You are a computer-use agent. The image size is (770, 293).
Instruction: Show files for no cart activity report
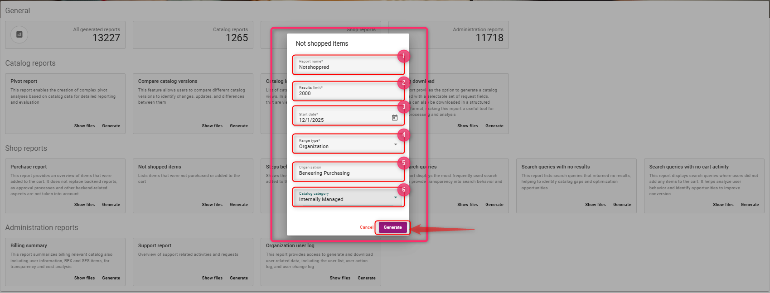pyautogui.click(x=723, y=205)
